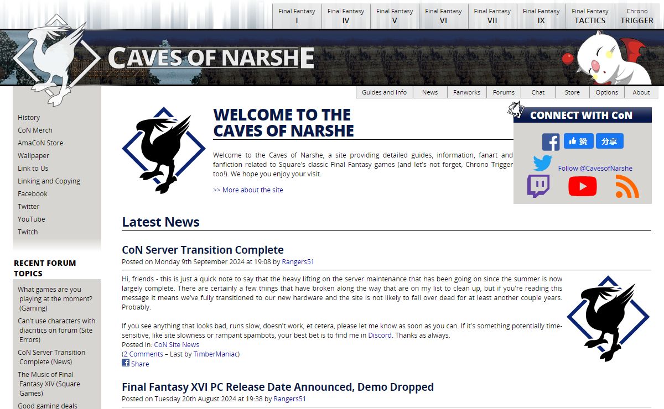Open the Fanworks menu item

click(x=466, y=92)
